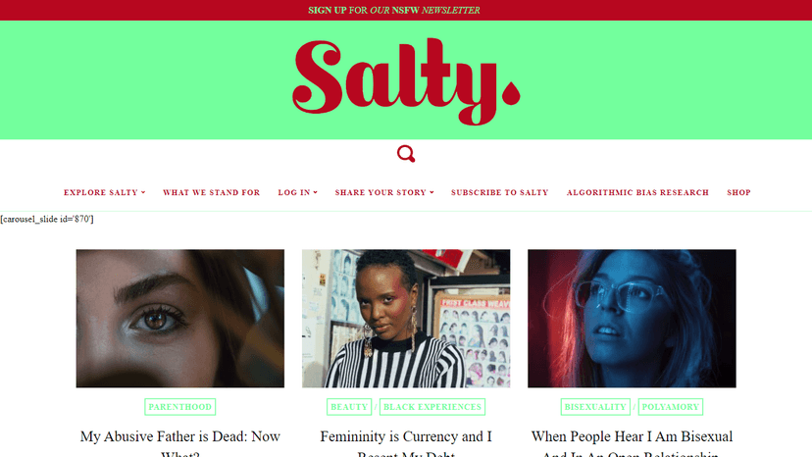This screenshot has height=457, width=812.
Task: Select the Polyamory category tag
Action: coord(671,407)
